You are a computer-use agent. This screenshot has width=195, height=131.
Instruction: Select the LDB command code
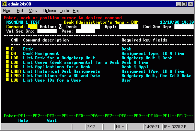pos(15,58)
